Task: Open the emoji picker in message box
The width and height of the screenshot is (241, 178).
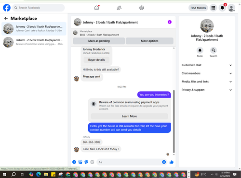Action: pos(164,162)
